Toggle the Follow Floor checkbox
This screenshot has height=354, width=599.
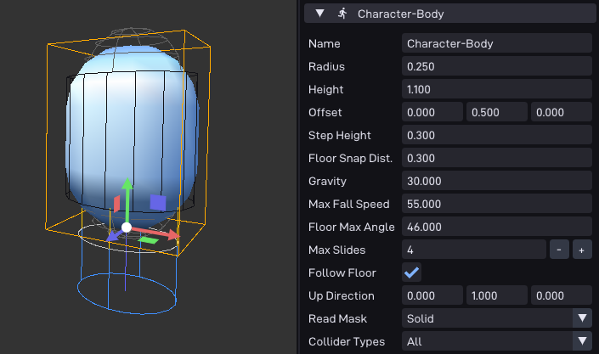point(411,273)
